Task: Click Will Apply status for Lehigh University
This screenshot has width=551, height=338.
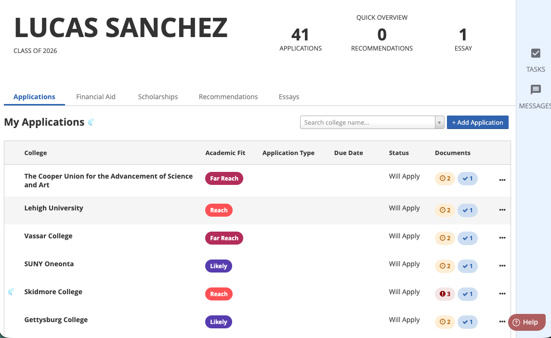Action: (x=405, y=208)
